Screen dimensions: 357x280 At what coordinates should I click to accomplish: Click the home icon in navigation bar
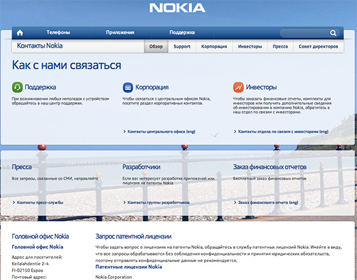click(x=20, y=33)
